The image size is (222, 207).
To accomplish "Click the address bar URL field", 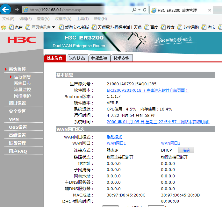I will (x=76, y=10).
